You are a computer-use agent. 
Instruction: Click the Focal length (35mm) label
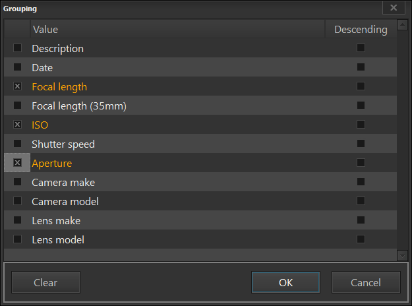point(78,106)
